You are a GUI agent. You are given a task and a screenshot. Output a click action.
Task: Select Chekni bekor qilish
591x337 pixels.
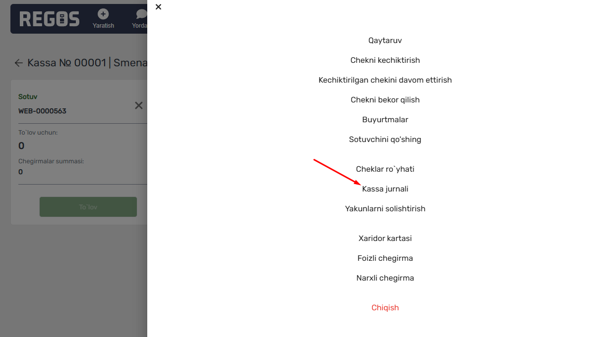tap(385, 99)
